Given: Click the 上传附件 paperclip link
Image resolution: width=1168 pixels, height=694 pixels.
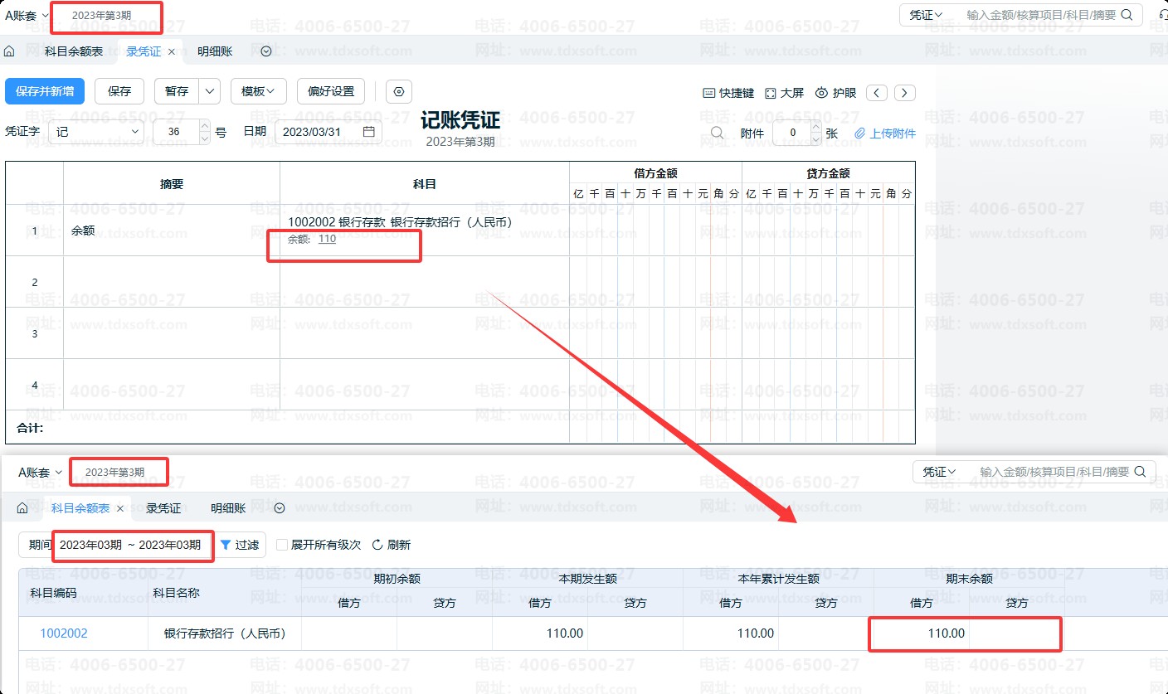Looking at the screenshot, I should (x=885, y=133).
